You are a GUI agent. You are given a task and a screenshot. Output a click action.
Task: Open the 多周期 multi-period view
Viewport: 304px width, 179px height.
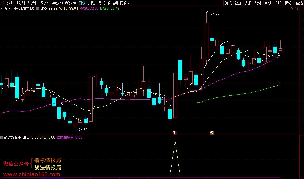pyautogui.click(x=112, y=3)
